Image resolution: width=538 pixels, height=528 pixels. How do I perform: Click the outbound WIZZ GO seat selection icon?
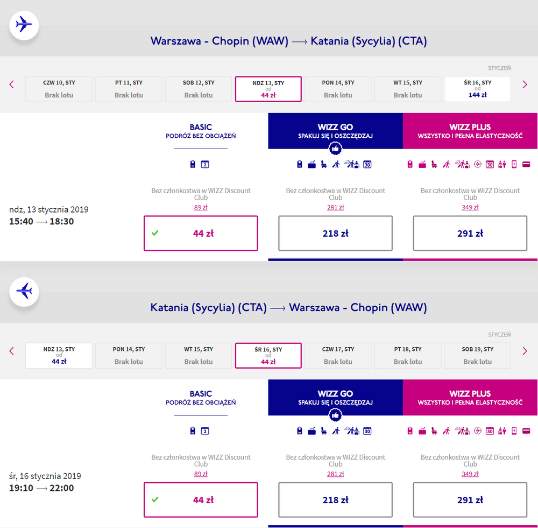324,165
